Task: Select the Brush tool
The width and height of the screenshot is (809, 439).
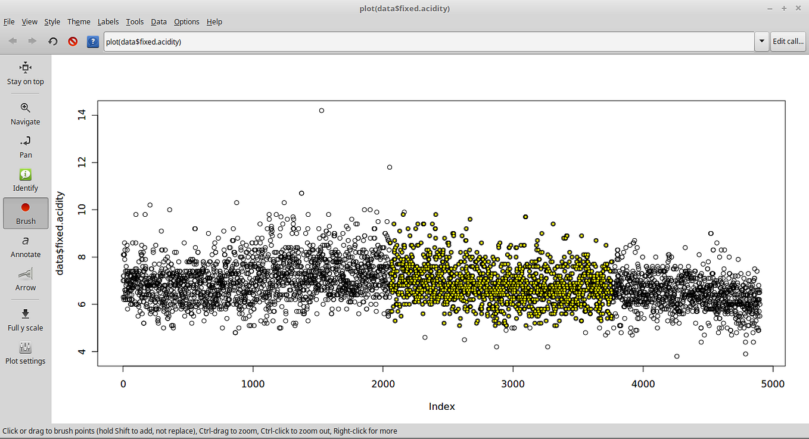Action: pos(25,211)
